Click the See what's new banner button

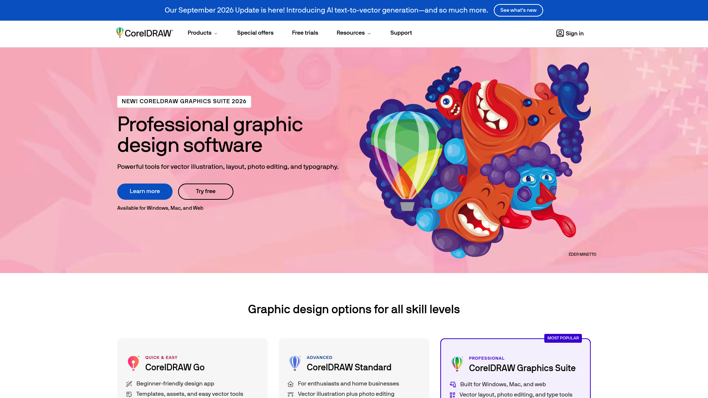point(518,10)
